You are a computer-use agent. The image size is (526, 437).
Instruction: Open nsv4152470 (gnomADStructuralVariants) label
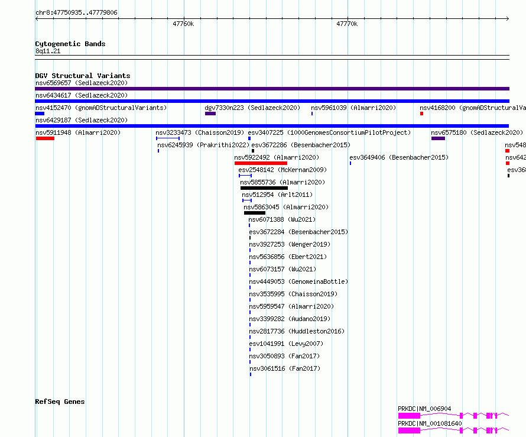(x=101, y=108)
